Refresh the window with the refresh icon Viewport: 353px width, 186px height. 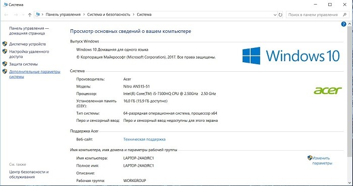tap(280, 15)
